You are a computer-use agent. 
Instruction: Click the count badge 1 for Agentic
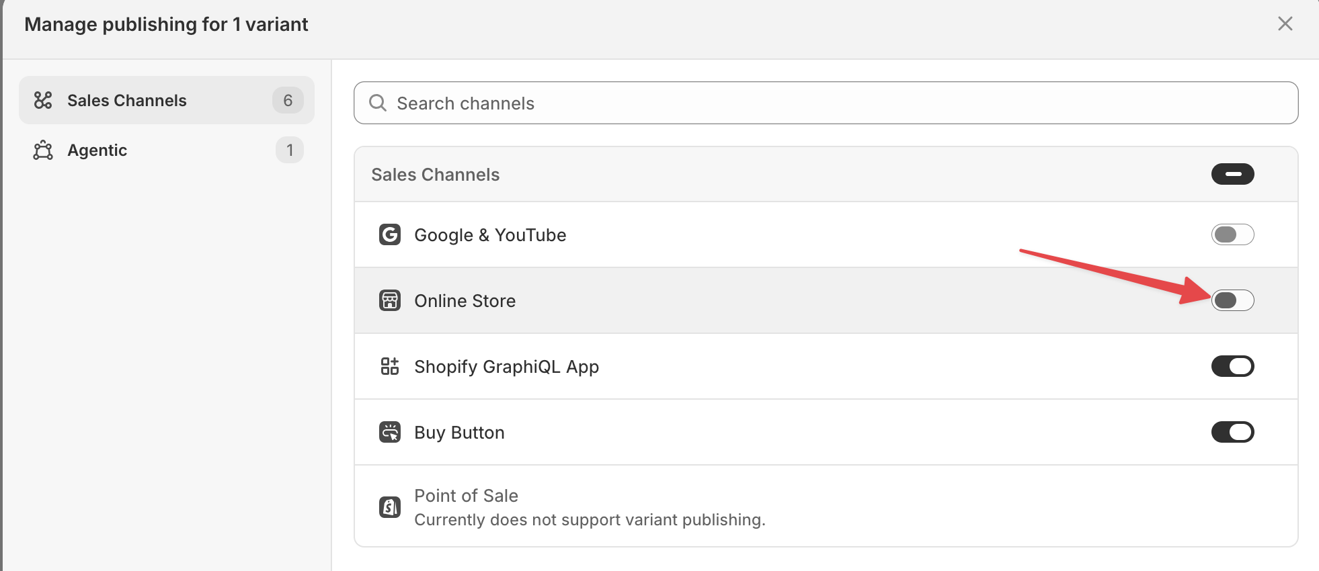290,150
